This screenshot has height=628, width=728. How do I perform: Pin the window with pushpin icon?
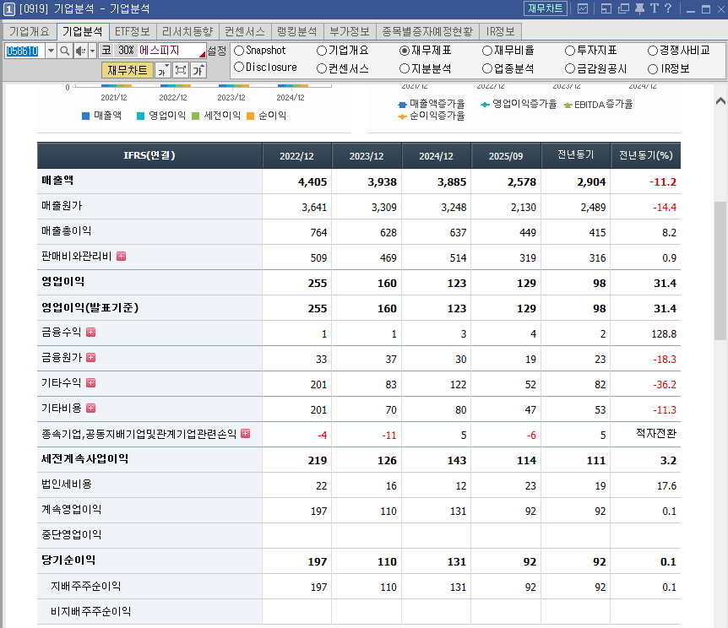tap(640, 8)
